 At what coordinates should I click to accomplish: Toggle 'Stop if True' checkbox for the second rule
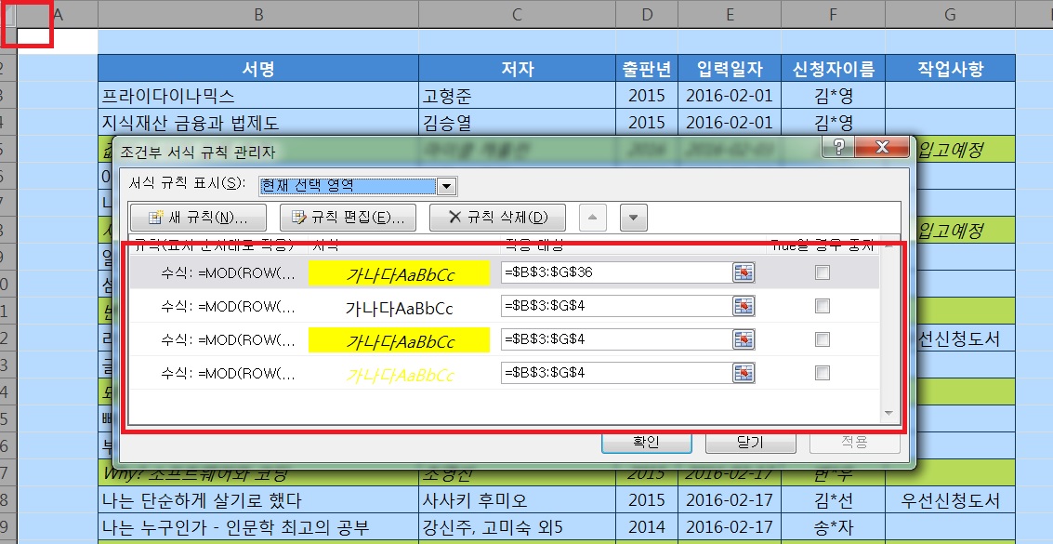(x=822, y=306)
